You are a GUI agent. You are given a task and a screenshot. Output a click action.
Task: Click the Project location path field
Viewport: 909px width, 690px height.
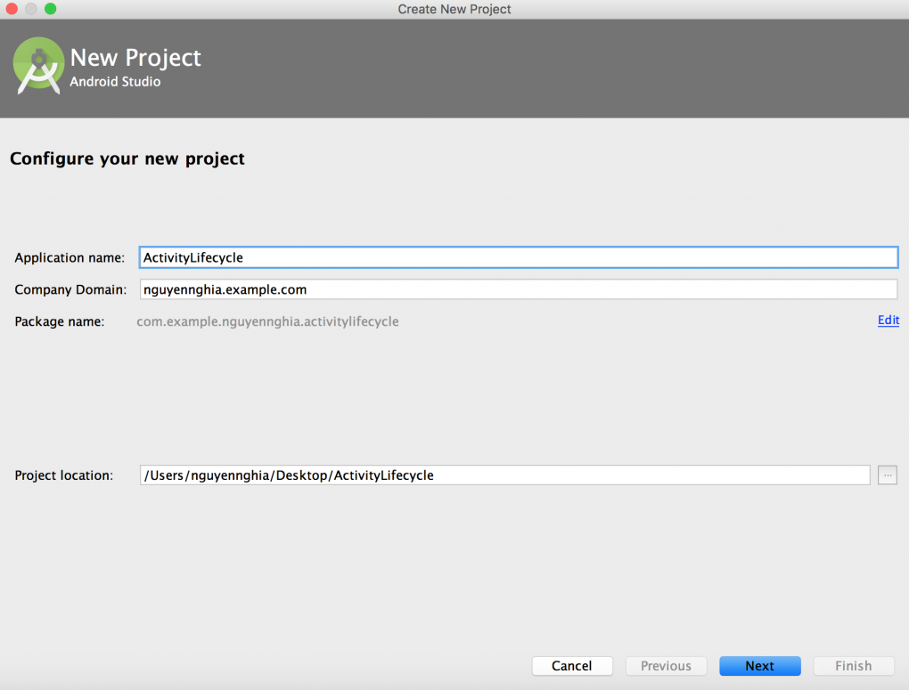pyautogui.click(x=504, y=475)
